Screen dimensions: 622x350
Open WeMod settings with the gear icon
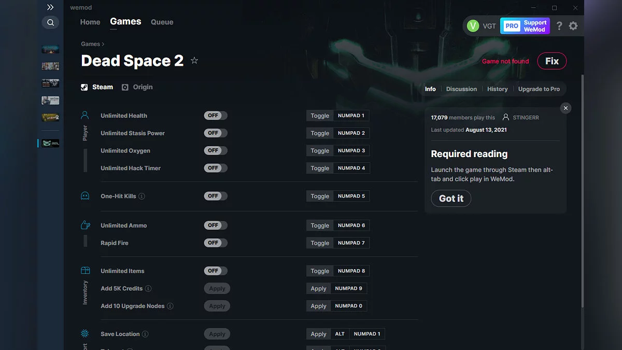pyautogui.click(x=573, y=25)
